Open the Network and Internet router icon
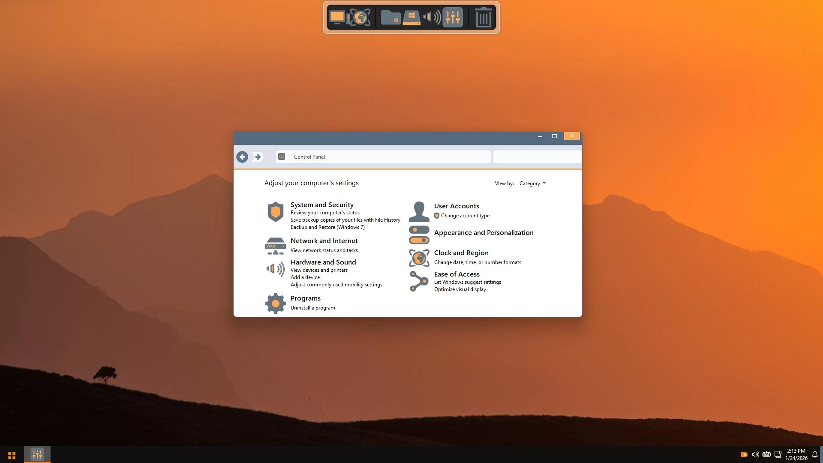Viewport: 823px width, 463px height. (x=275, y=246)
